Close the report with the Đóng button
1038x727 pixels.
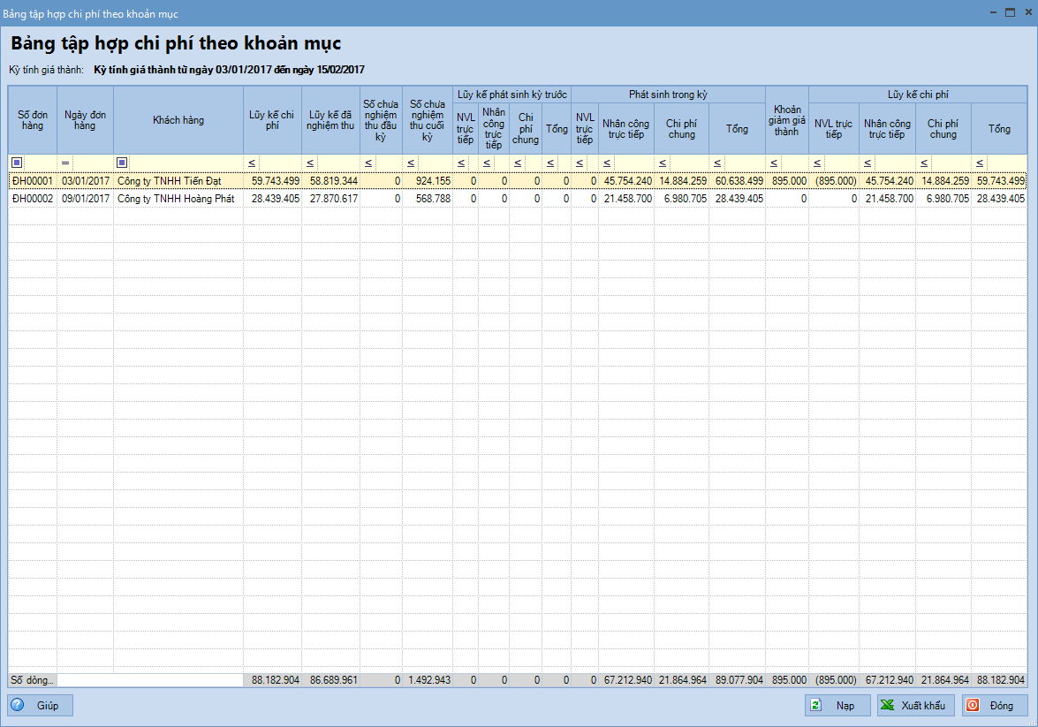(994, 706)
